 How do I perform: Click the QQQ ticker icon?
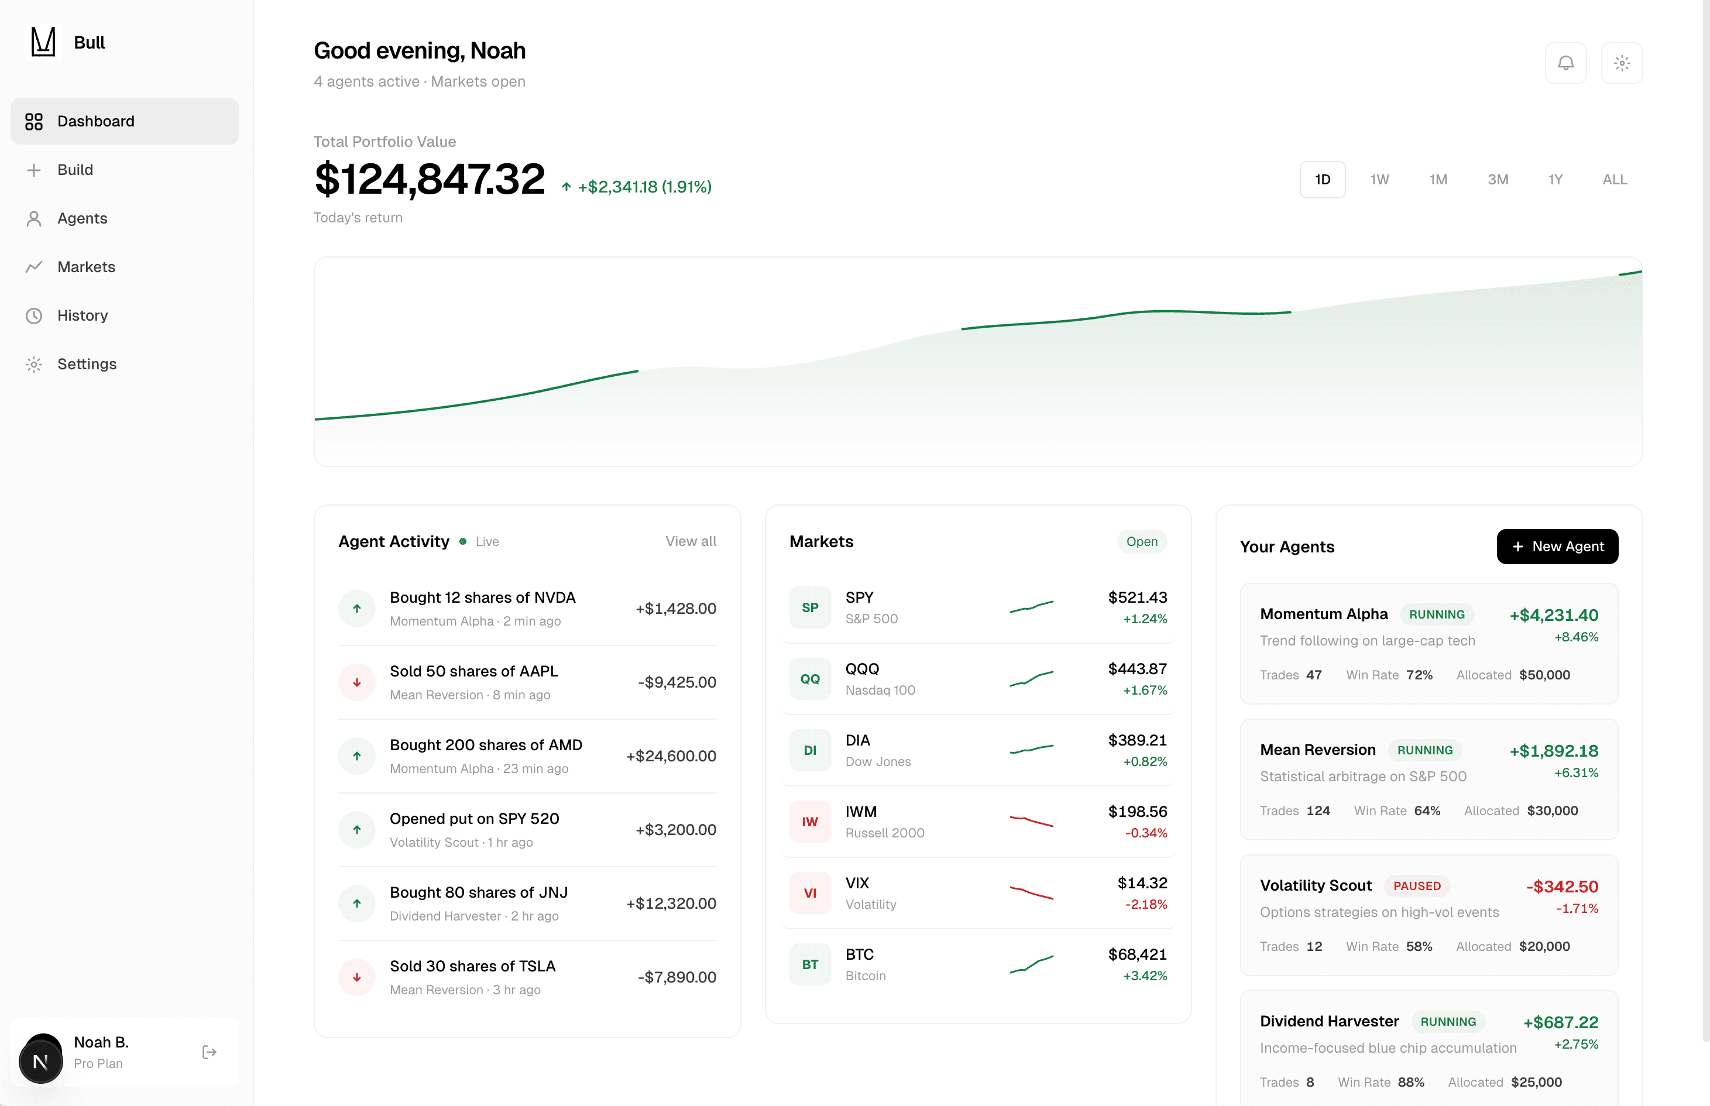point(809,678)
